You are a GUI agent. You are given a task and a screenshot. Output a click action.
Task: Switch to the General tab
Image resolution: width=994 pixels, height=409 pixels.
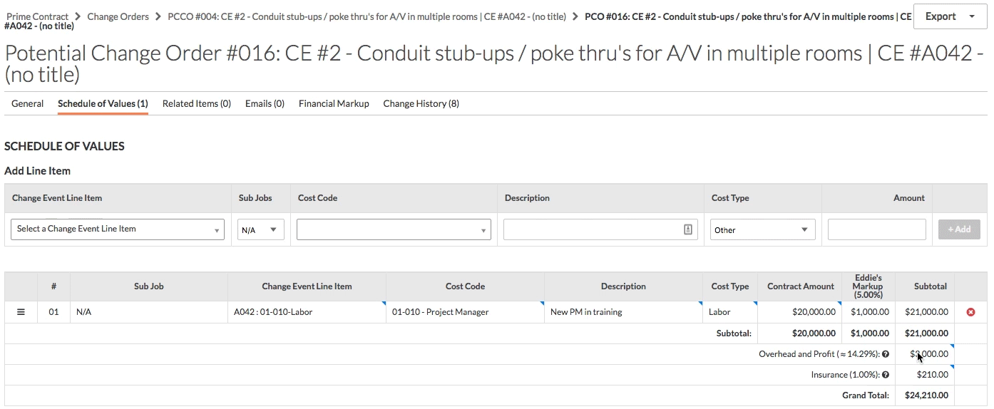28,104
